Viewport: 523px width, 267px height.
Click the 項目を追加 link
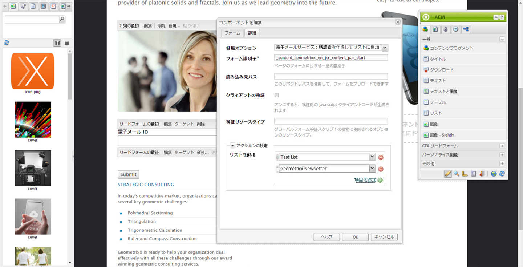365,180
